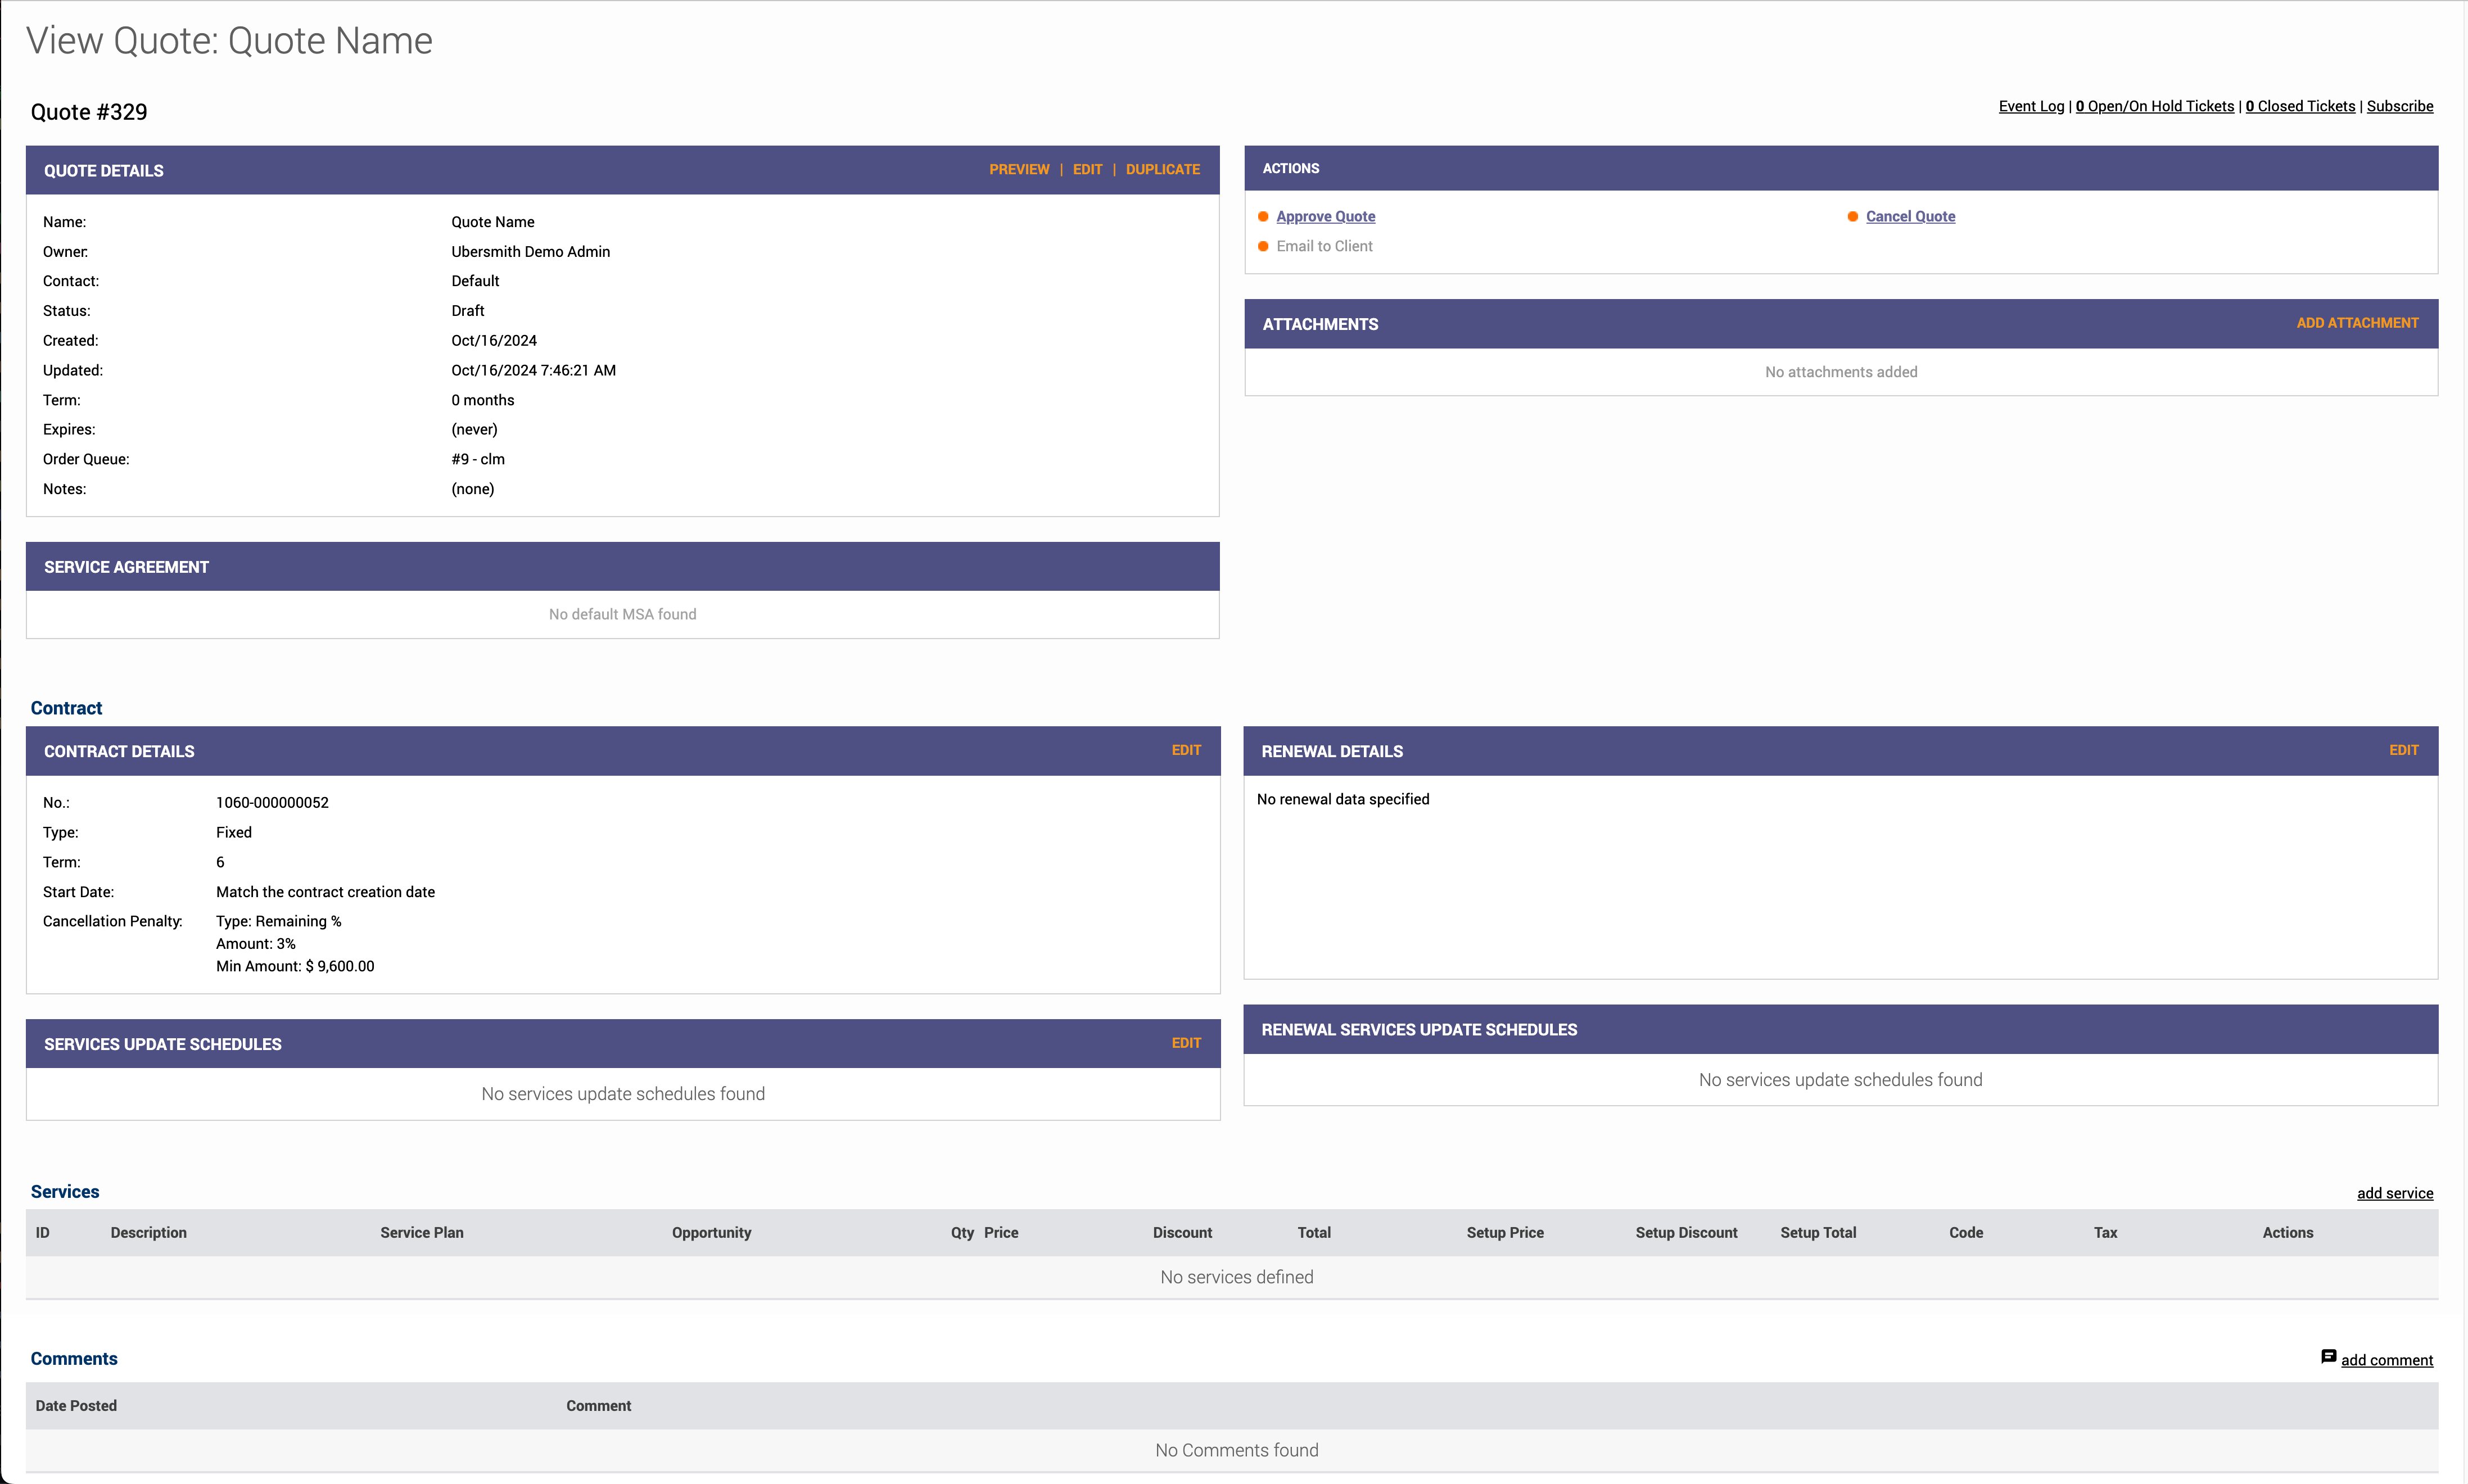
Task: Duplicate this quote
Action: click(x=1162, y=170)
